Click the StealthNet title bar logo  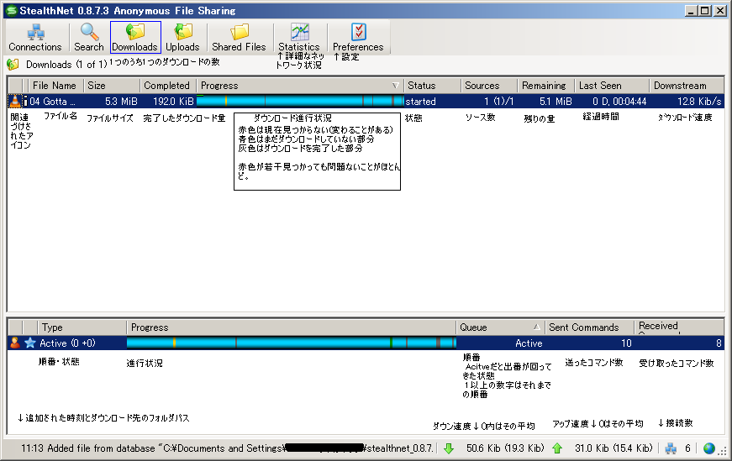pos(12,11)
